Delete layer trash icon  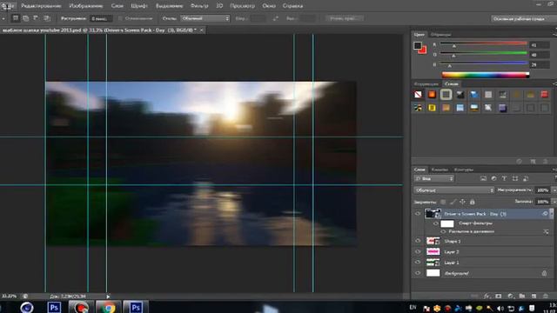click(546, 296)
